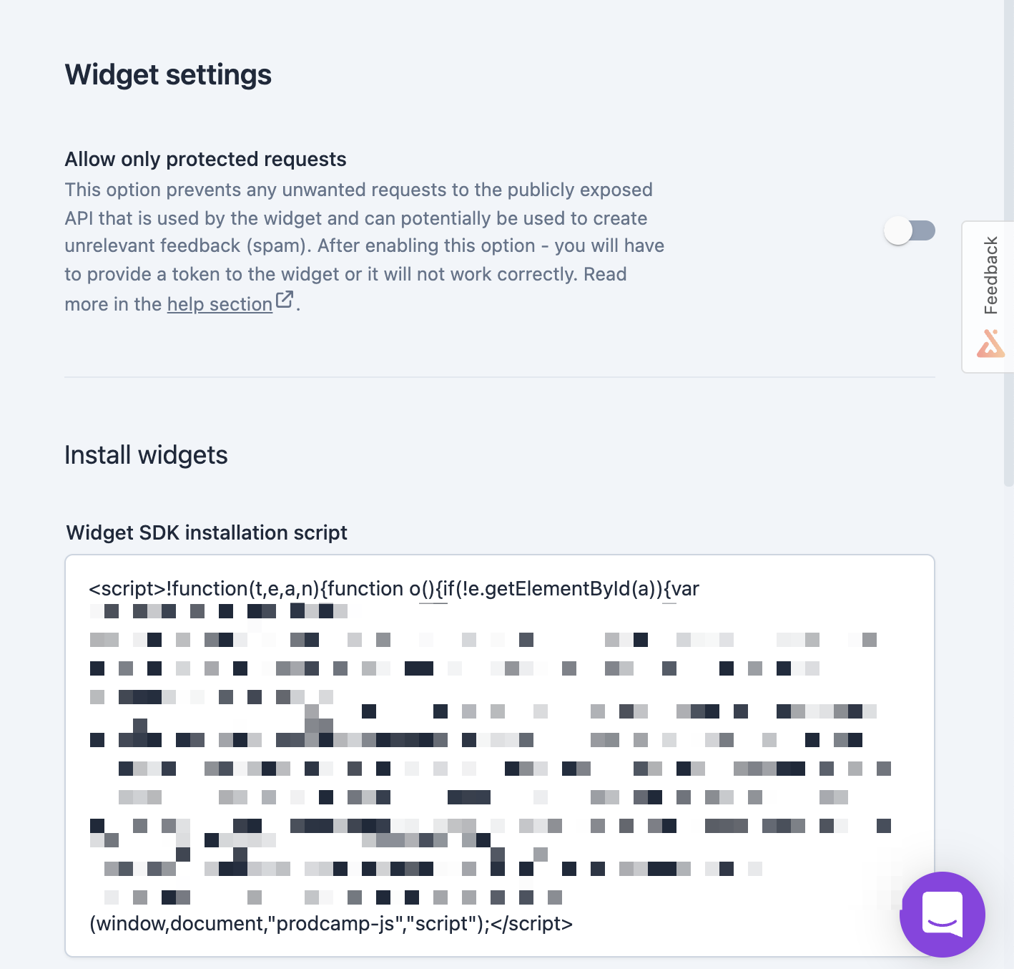Click the white knob of the toggle switch
Viewport: 1014px width, 969px height.
pos(898,231)
